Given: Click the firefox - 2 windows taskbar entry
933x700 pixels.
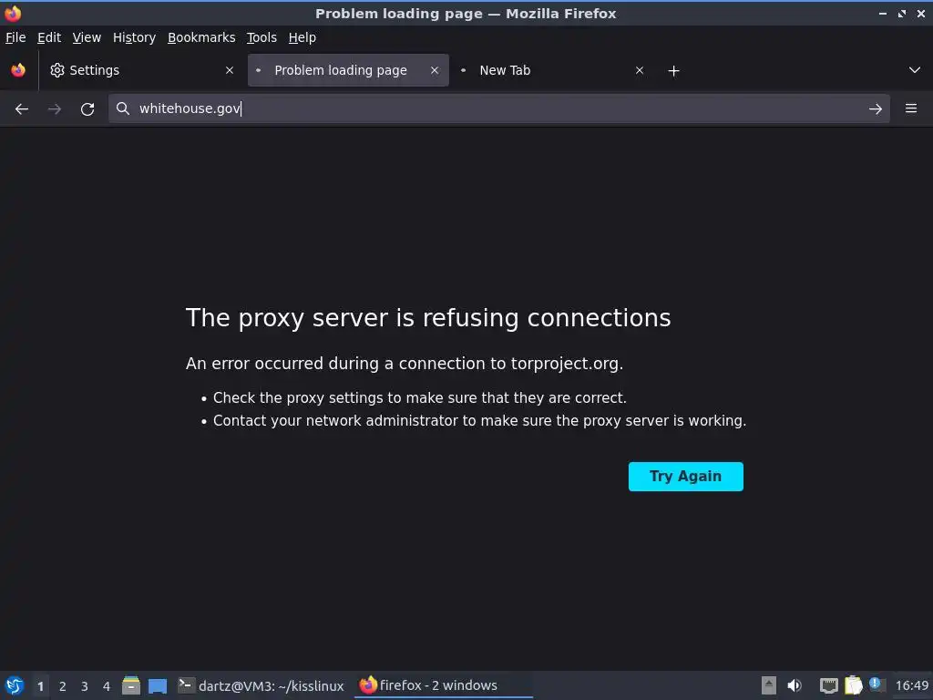Looking at the screenshot, I should click(444, 685).
